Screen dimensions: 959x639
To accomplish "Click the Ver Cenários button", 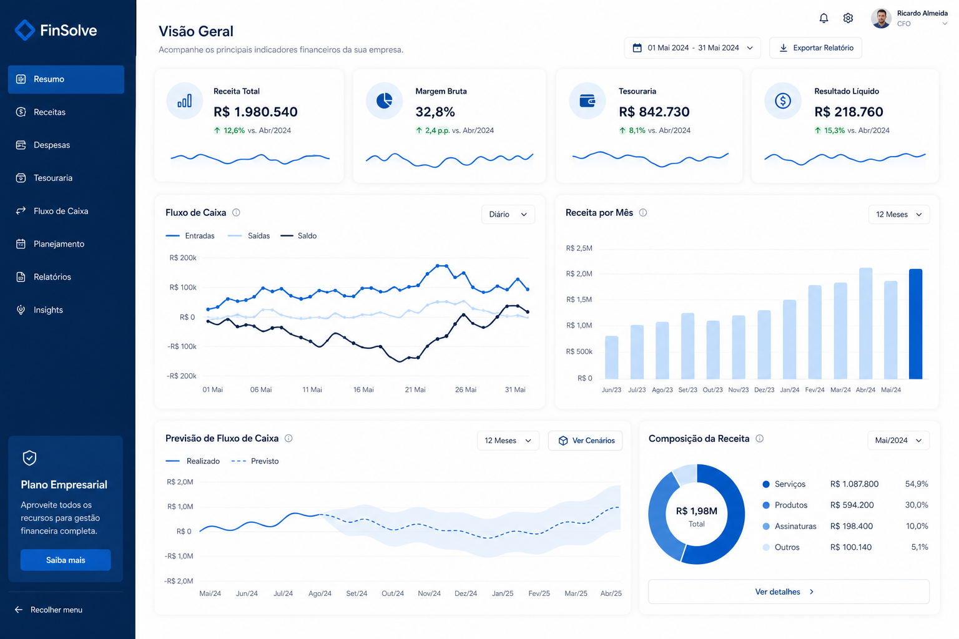I will pos(586,441).
